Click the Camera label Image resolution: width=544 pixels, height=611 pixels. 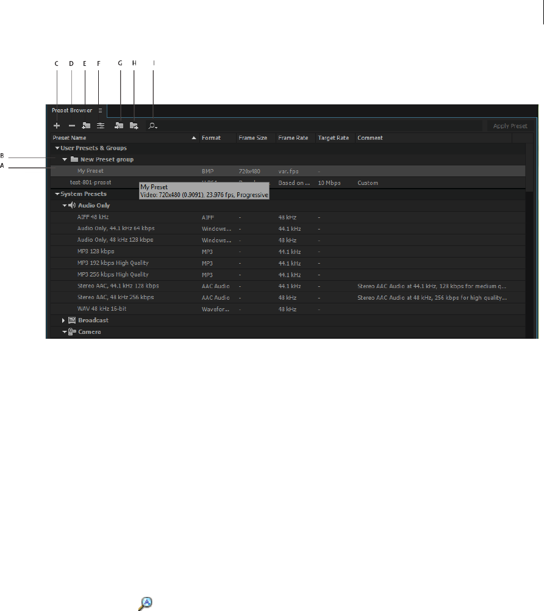coord(90,332)
